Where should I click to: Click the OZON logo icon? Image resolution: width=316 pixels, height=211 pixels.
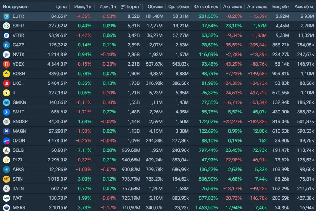[x=6, y=141]
